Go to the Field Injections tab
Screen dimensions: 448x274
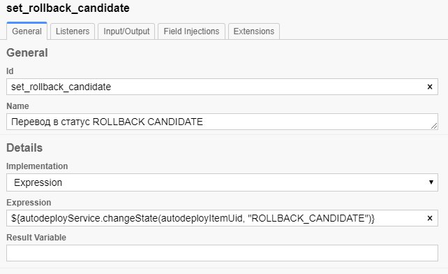191,31
